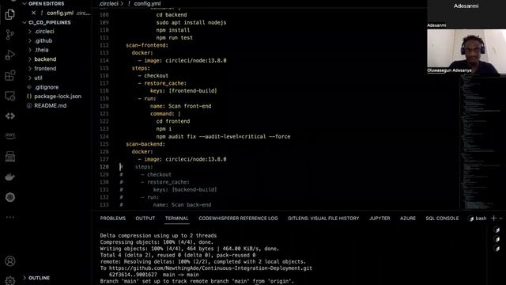The width and height of the screenshot is (506, 285).
Task: Expand the backend folder
Action: coord(30,59)
